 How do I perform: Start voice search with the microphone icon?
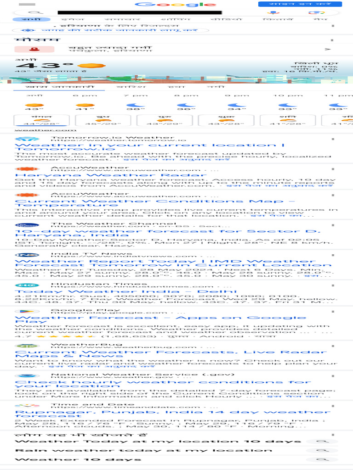click(273, 12)
